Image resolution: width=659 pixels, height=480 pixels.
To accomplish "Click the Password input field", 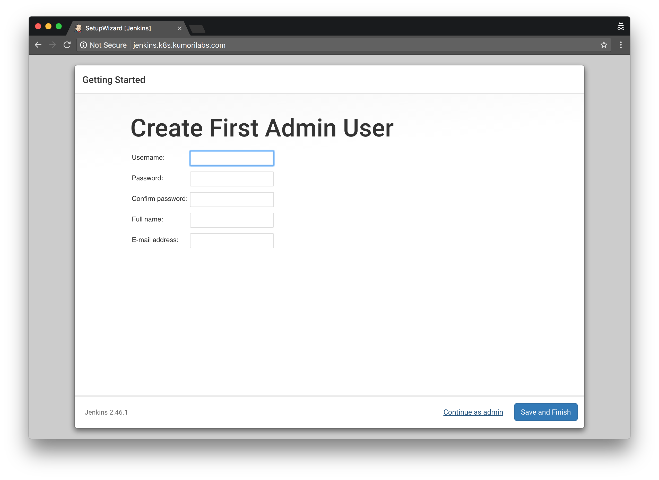I will pyautogui.click(x=231, y=178).
